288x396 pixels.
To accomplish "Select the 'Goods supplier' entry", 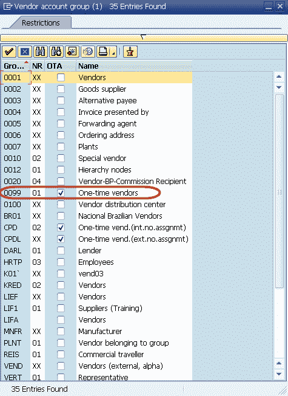I will [x=102, y=89].
